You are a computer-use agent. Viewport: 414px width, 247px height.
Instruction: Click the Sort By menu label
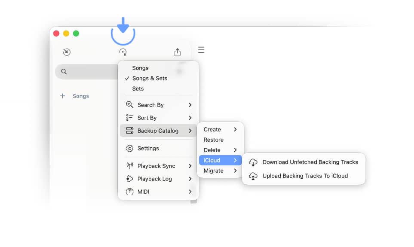[x=147, y=118]
